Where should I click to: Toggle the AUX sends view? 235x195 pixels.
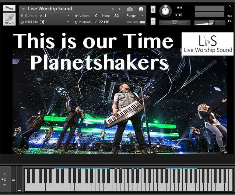(229, 16)
